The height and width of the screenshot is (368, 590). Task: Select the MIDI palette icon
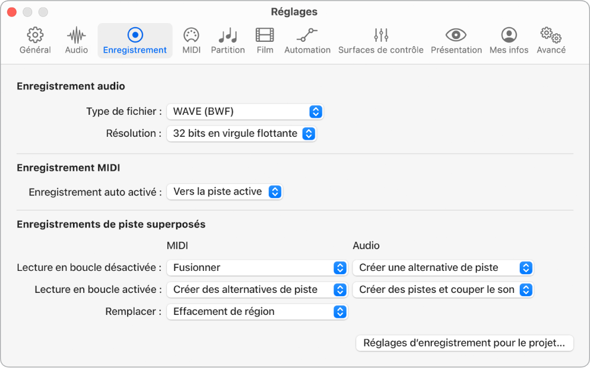[x=191, y=36]
